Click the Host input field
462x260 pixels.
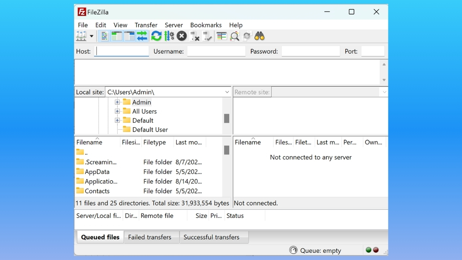[122, 51]
